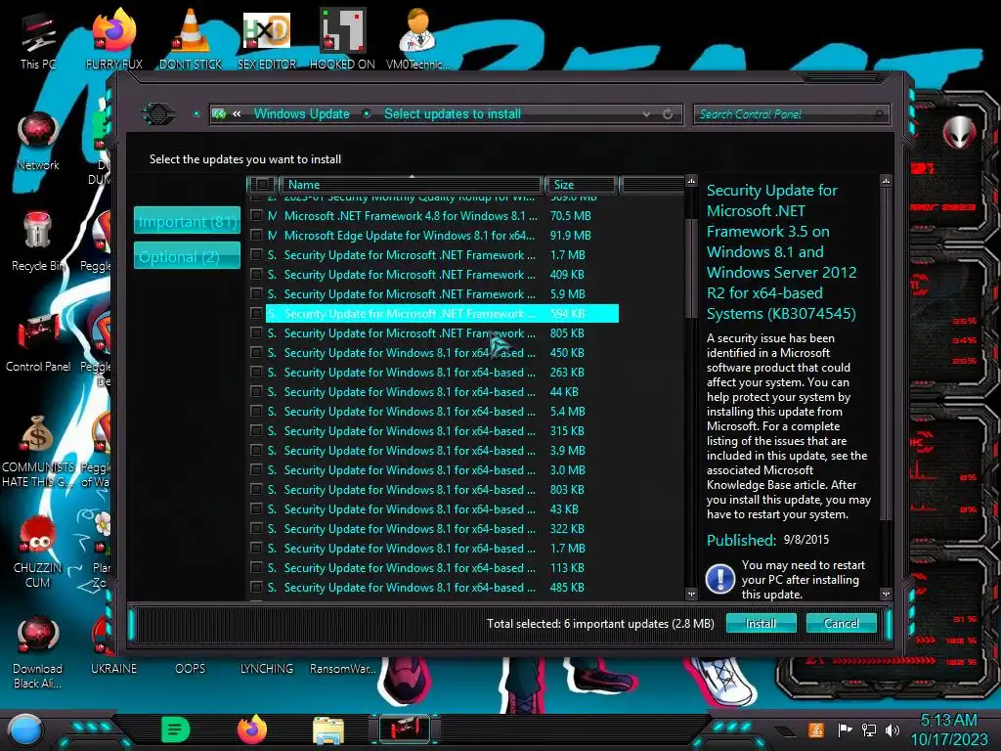Click the back navigation emblem in window

(157, 114)
